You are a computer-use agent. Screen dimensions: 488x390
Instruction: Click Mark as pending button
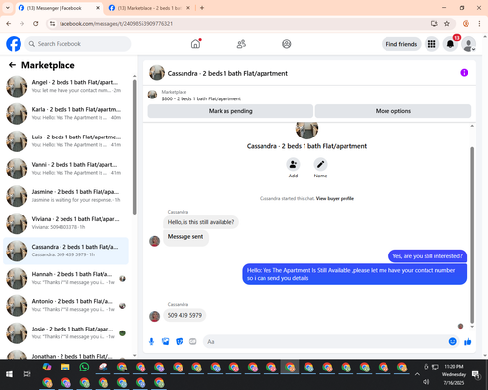click(x=230, y=111)
